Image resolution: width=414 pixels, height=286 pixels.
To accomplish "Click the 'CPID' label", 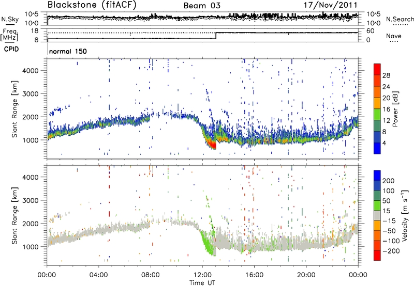I will (11, 50).
